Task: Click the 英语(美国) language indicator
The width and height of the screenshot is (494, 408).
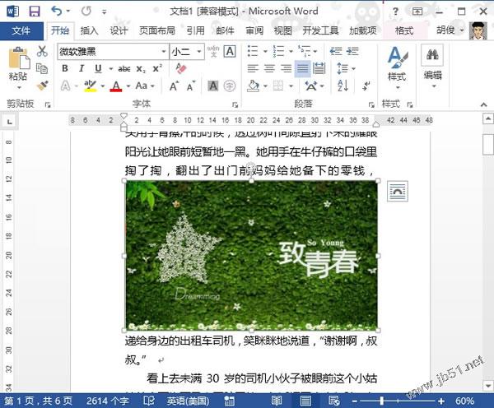Action: tap(188, 401)
